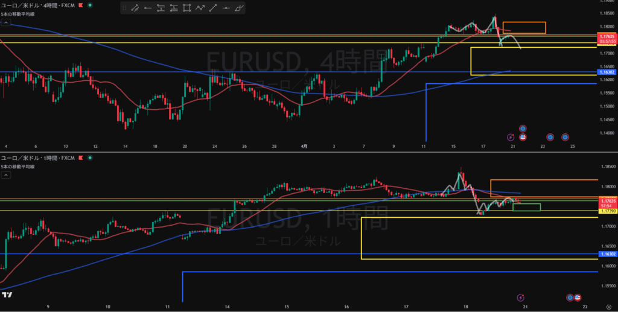Image resolution: width=618 pixels, height=312 pixels.
Task: Select the brush tool in drawing toolbar
Action: point(240,8)
